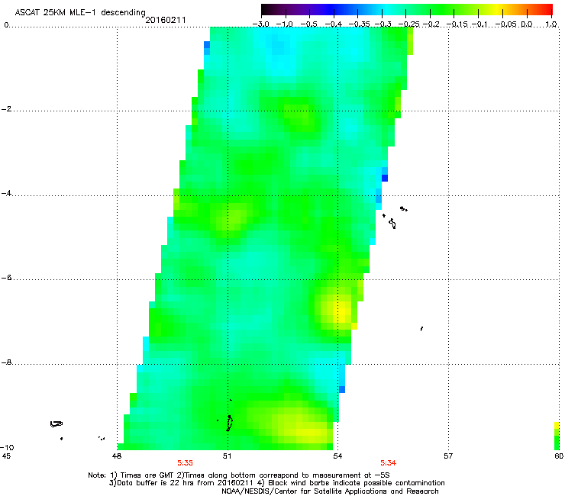Click the -0.2 color scale label
The height and width of the screenshot is (496, 565).
coord(431,24)
